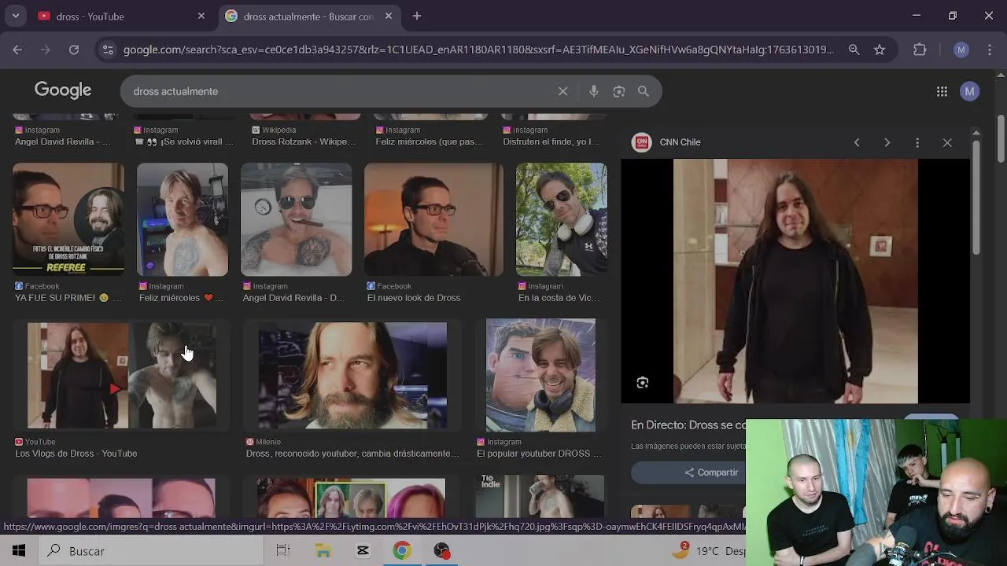Screen dimensions: 1007x566
Task: Open the Milenio bearded Dross image
Action: [x=352, y=376]
